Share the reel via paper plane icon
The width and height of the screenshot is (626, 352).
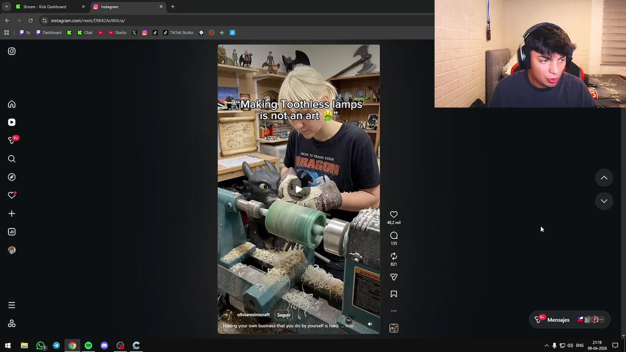(x=394, y=277)
